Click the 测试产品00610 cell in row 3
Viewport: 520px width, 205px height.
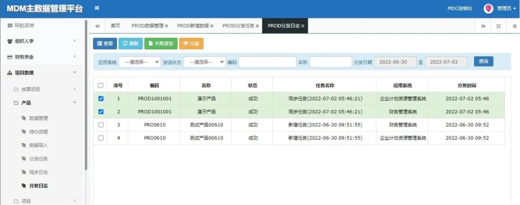coord(206,125)
